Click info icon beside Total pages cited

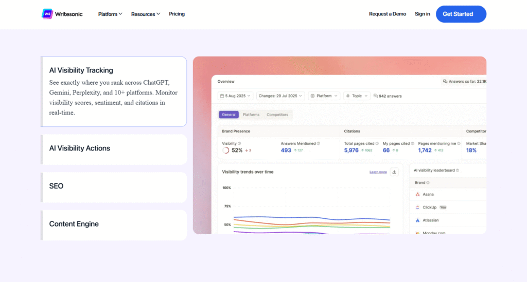[377, 143]
